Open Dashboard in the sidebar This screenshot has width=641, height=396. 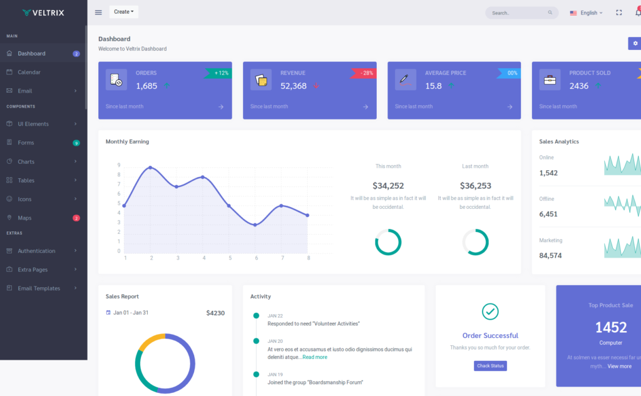coord(43,54)
